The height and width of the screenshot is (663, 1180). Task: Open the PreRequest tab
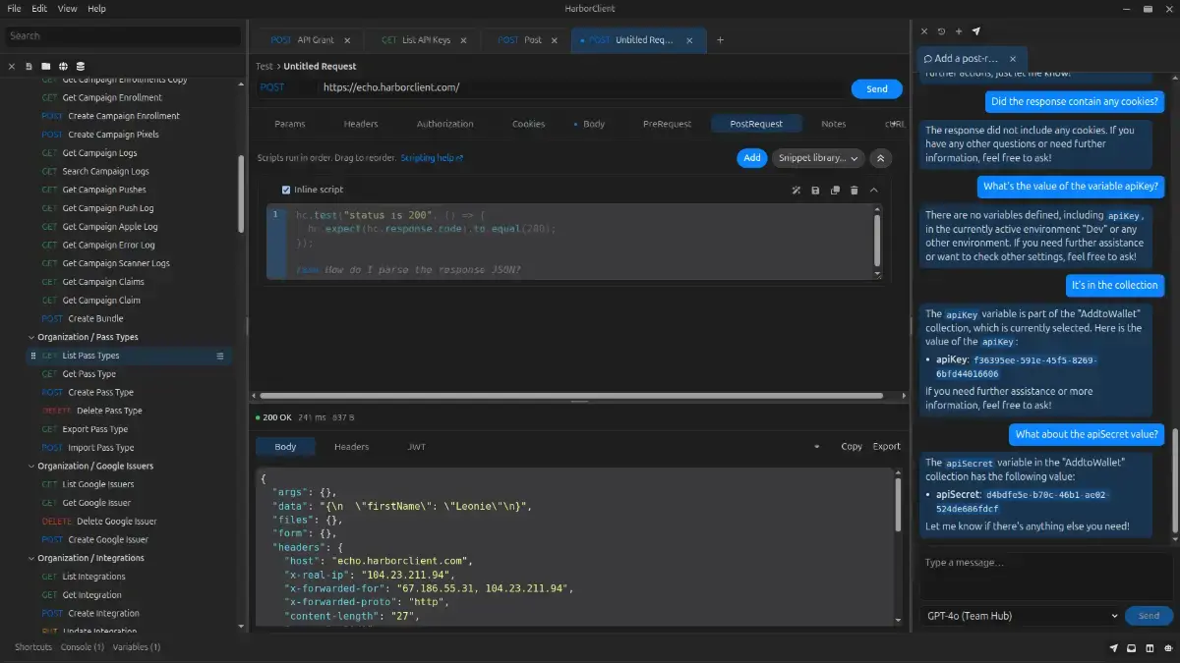[x=667, y=124]
